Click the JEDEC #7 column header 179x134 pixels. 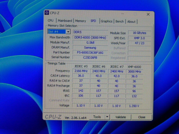pos(117,67)
